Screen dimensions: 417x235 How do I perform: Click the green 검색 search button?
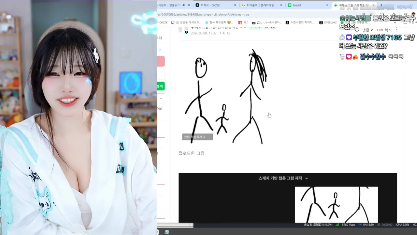point(160,86)
